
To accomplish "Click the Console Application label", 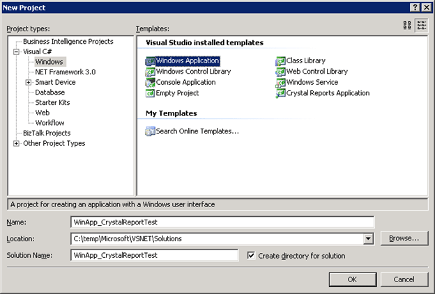I will (185, 83).
